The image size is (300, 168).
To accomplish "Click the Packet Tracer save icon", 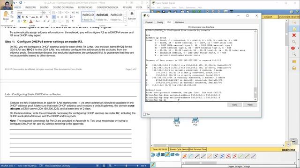I will [x=164, y=12].
